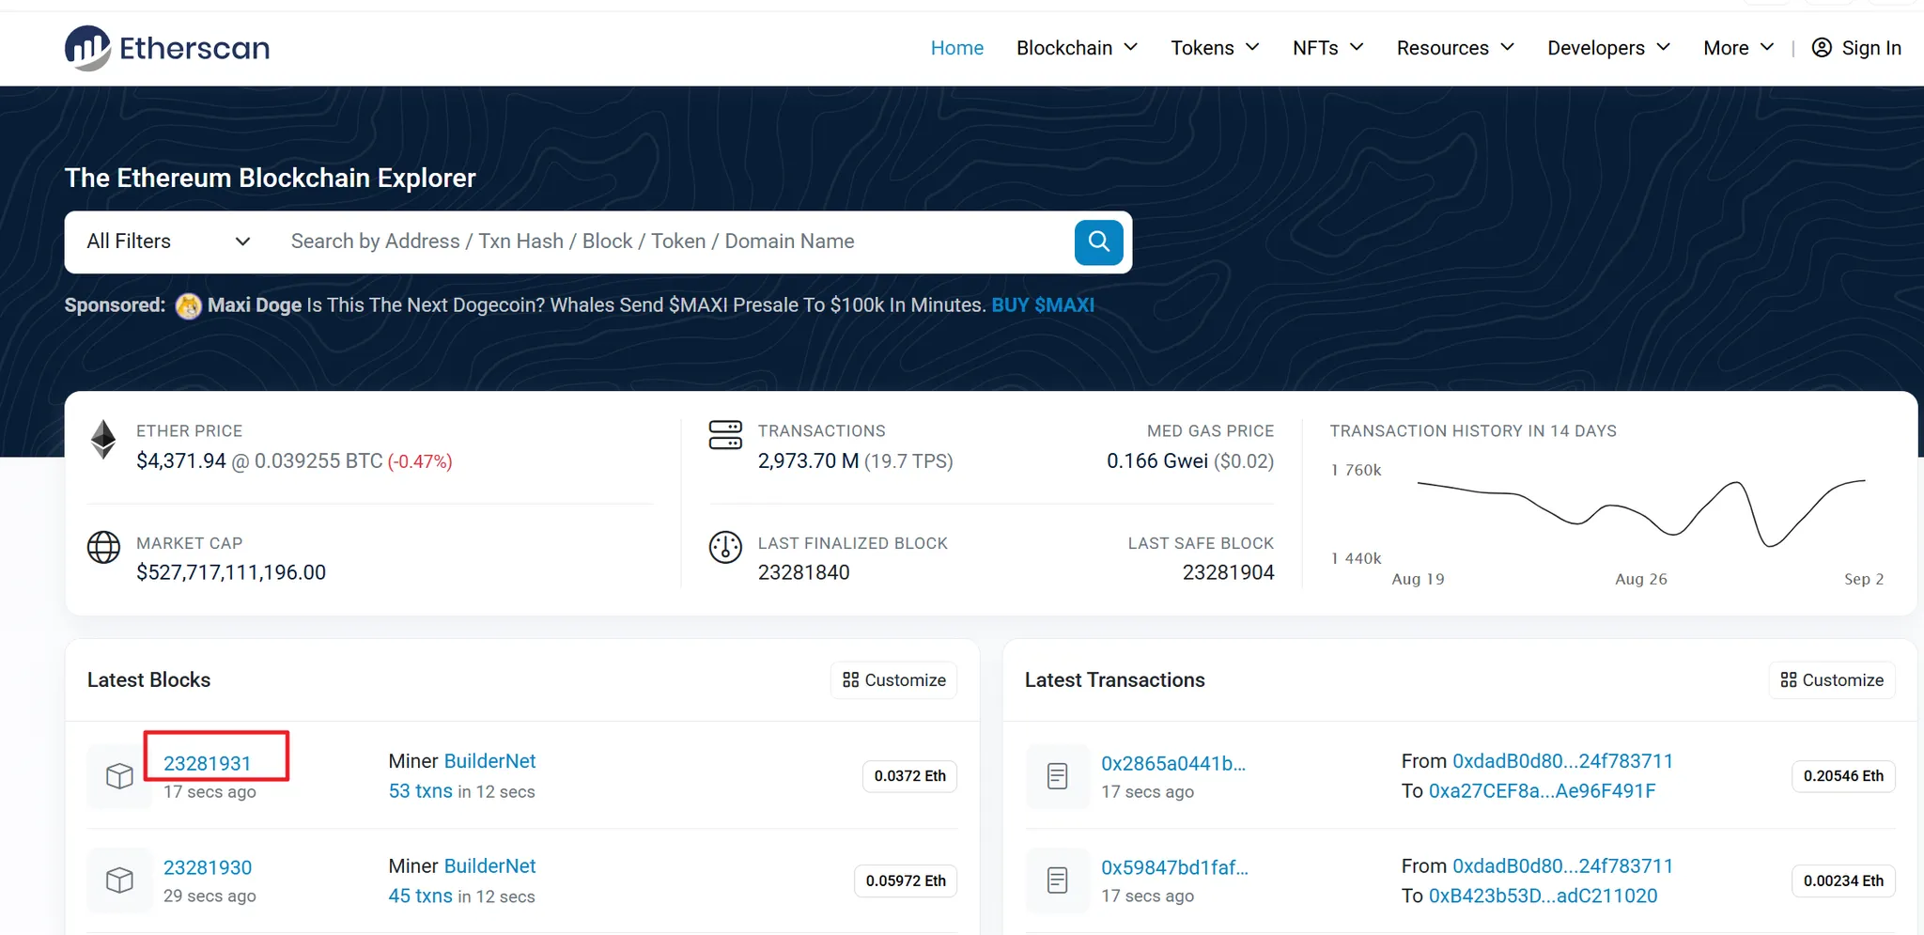Open miner BuilderNet for block 23281931
Image resolution: width=1924 pixels, height=935 pixels.
coord(489,761)
